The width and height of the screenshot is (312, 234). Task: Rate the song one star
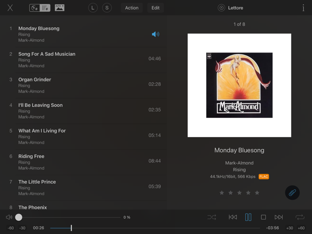click(x=222, y=193)
